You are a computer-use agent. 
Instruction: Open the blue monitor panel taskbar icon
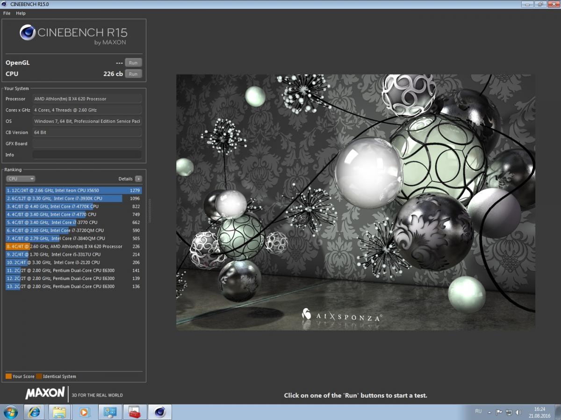[110, 412]
